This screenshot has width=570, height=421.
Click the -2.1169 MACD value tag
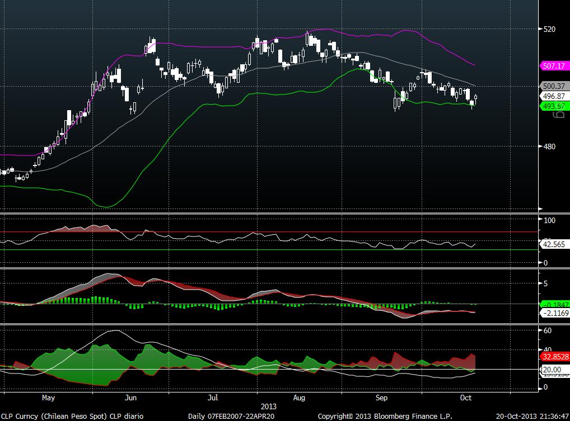pyautogui.click(x=555, y=313)
